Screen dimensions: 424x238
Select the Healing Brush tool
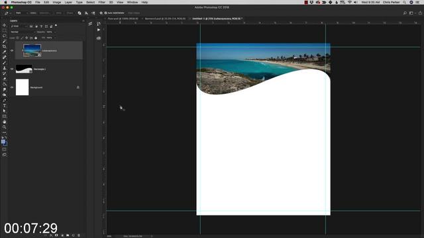[x=5, y=58]
